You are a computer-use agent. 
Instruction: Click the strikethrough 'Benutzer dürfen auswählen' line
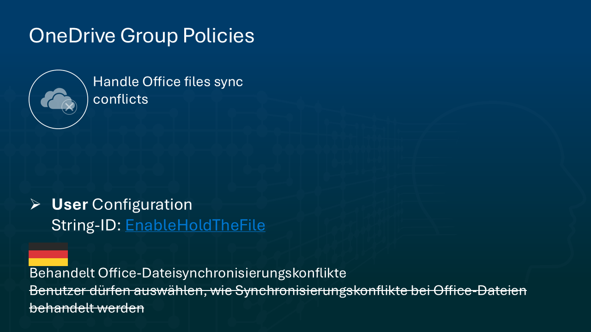coord(278,290)
